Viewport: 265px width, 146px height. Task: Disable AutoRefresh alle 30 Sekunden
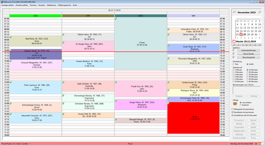click(x=233, y=115)
